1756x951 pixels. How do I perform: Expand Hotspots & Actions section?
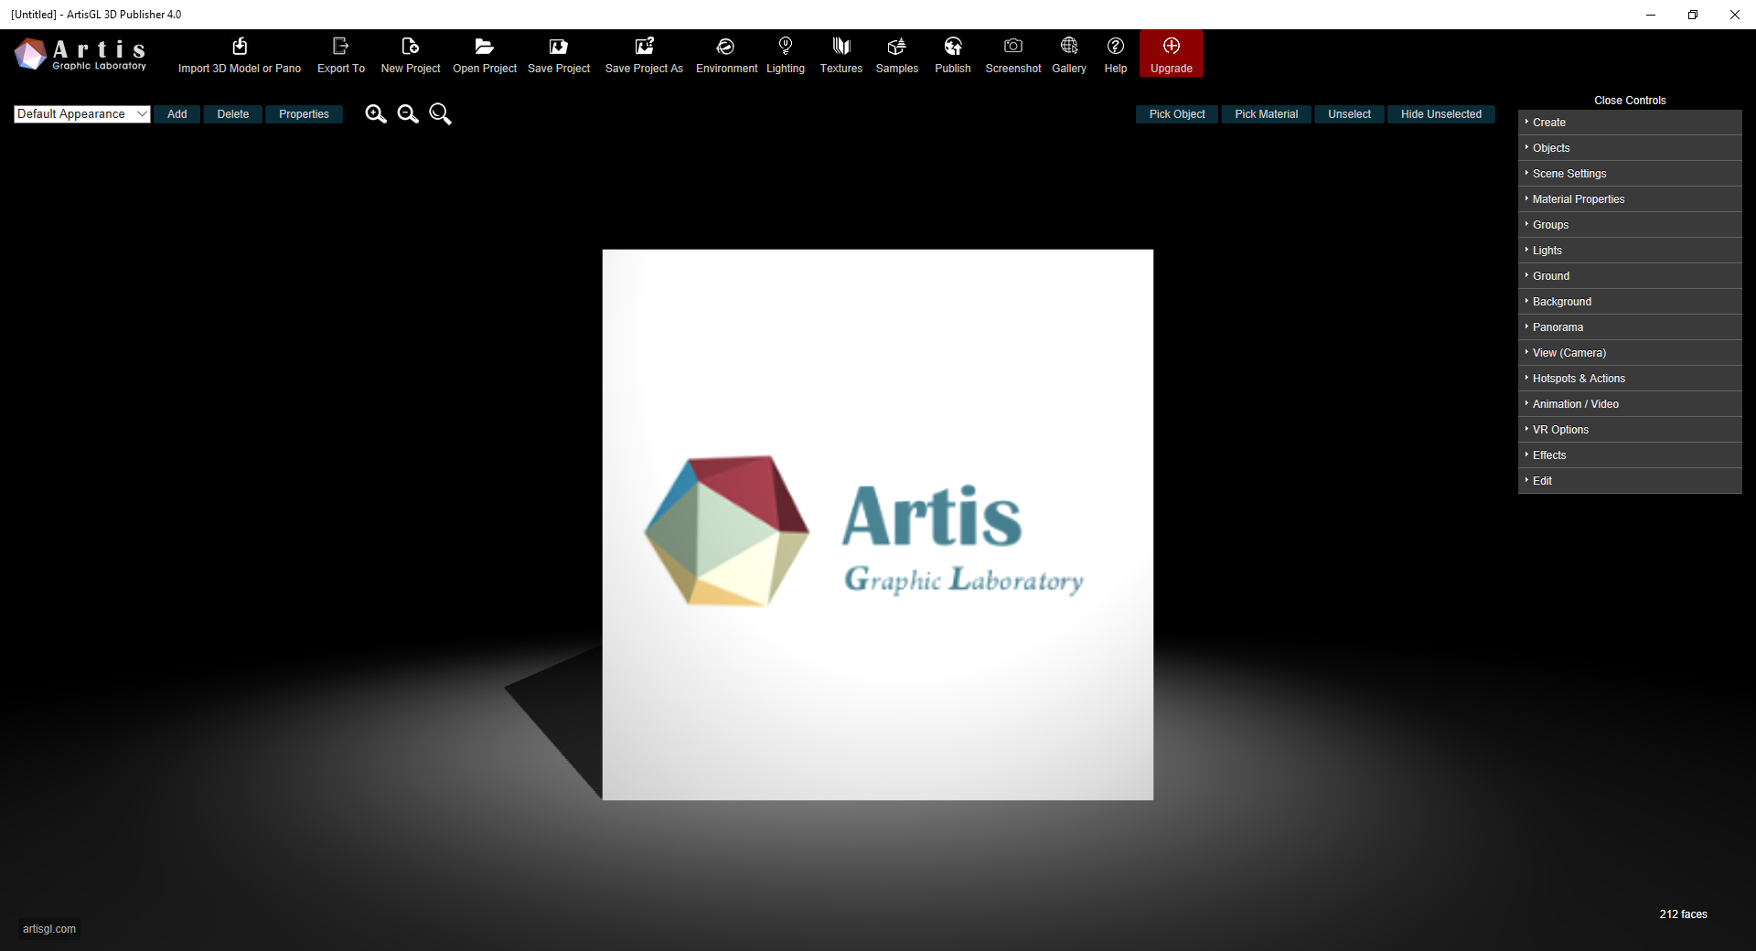tap(1630, 379)
